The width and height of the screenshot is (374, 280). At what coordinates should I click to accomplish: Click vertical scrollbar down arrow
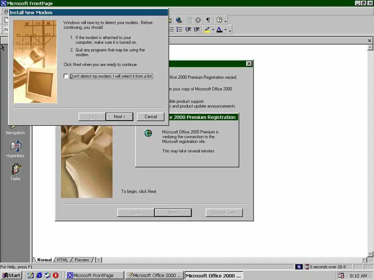pyautogui.click(x=370, y=254)
